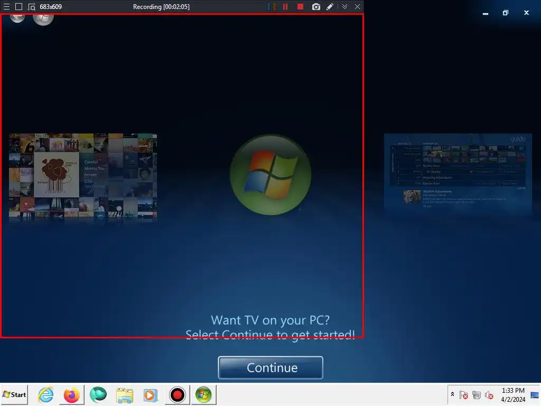Select the music album art thumbnail
The width and height of the screenshot is (541, 406).
coord(83,177)
